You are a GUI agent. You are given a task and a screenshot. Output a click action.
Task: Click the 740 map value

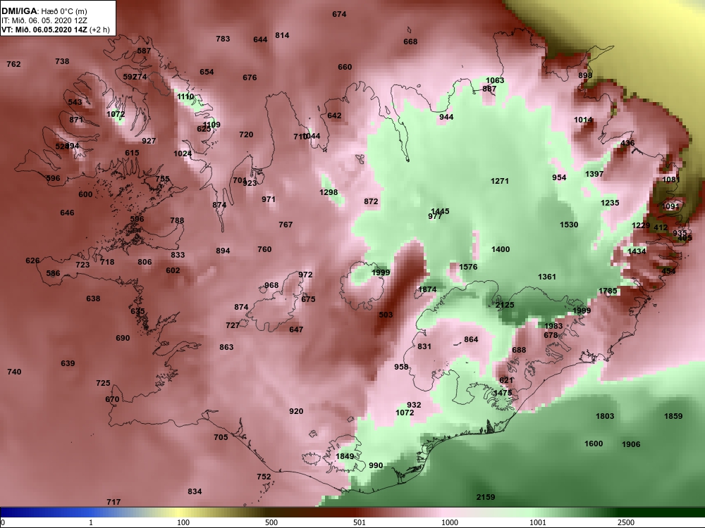[x=14, y=372]
